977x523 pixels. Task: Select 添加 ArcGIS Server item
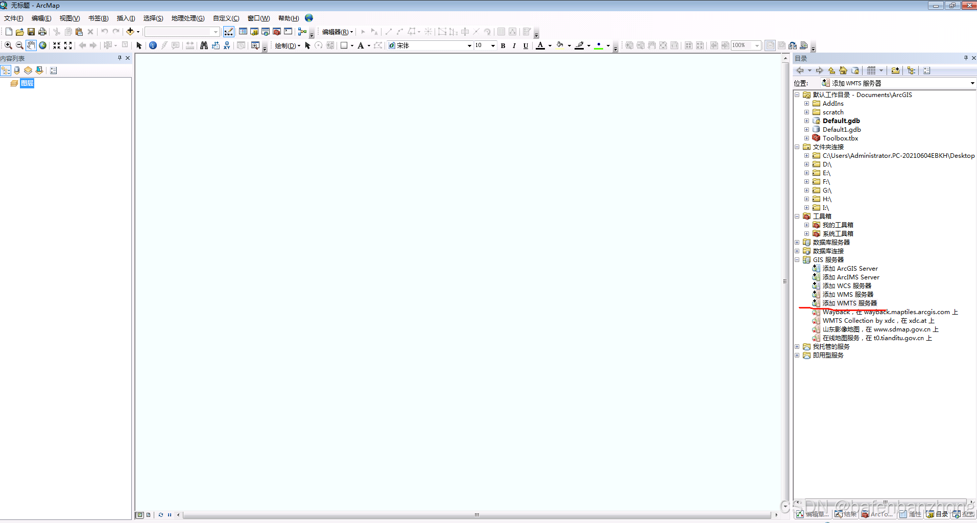tap(850, 268)
